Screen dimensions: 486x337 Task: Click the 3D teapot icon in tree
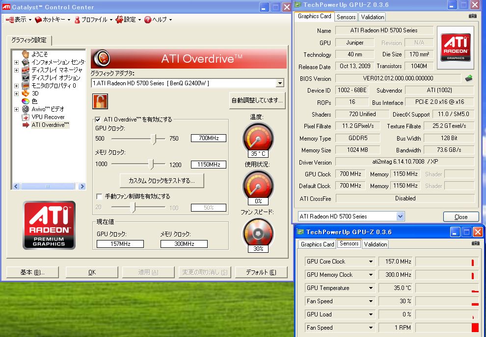tap(26, 94)
